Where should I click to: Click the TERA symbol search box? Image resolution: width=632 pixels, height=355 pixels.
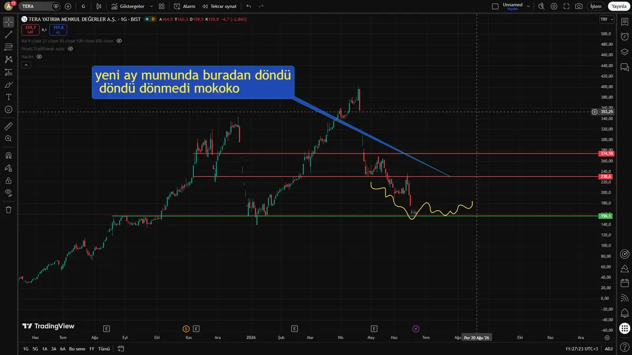coord(39,6)
